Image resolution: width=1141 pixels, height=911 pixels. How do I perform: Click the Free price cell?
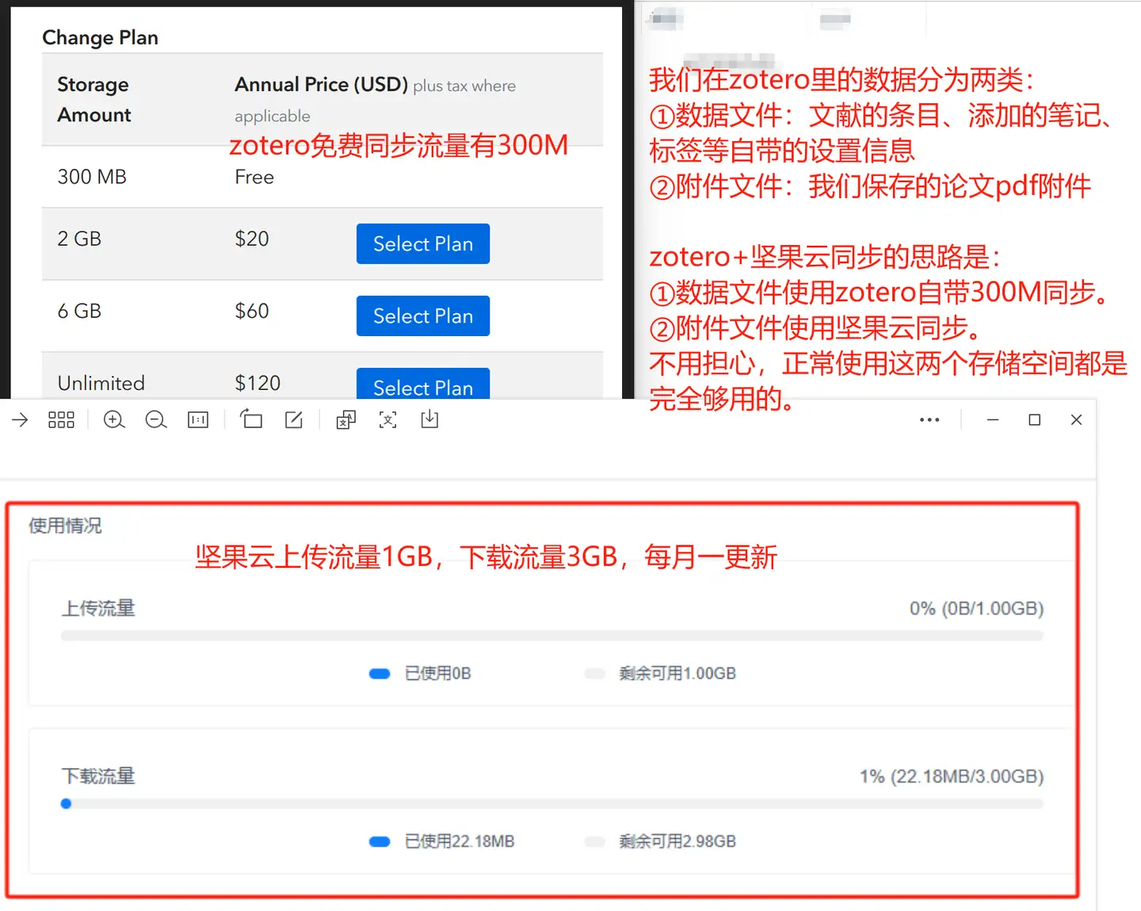[x=254, y=177]
